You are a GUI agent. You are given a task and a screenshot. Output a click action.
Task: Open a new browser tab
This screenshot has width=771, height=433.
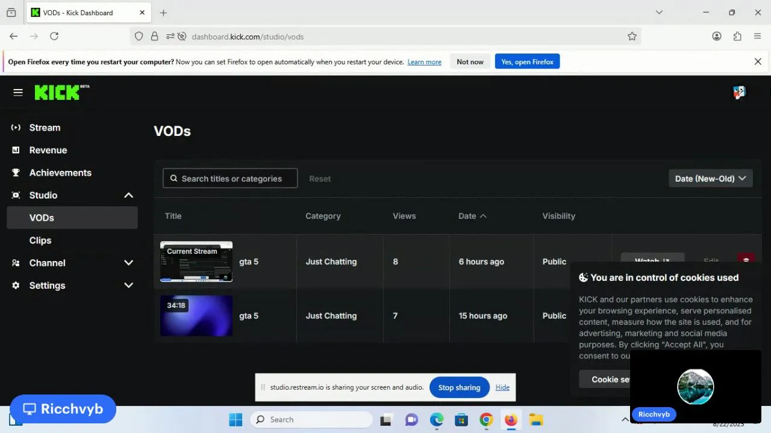[163, 13]
